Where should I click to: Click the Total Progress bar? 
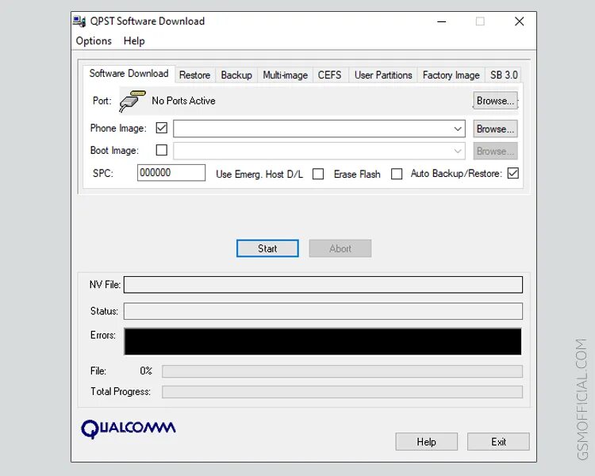tap(342, 392)
